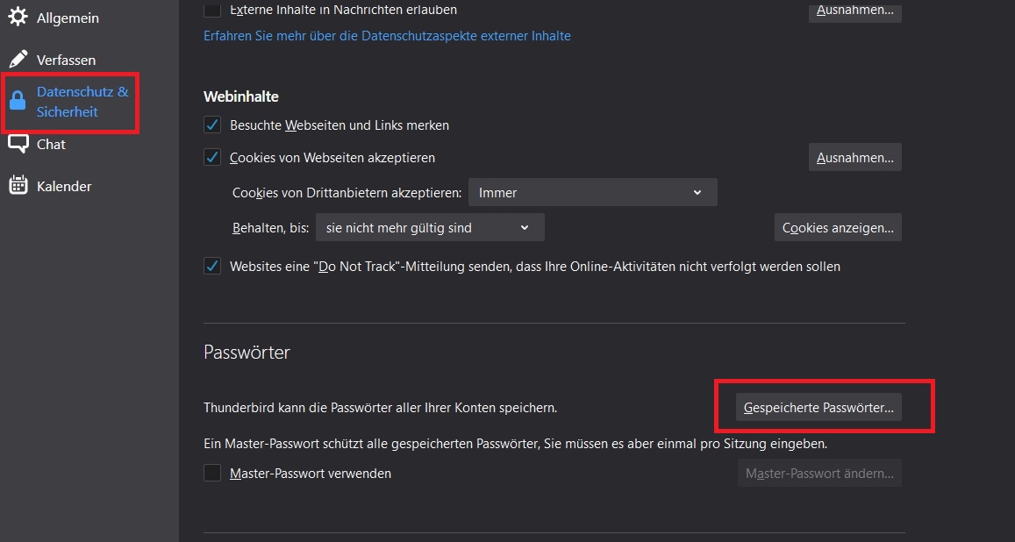
Task: Toggle 'Externe Inhalte in Nachrichten erlauben' checkbox
Action: (x=212, y=11)
